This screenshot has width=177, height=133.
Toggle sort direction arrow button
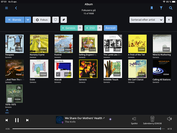[169, 20]
